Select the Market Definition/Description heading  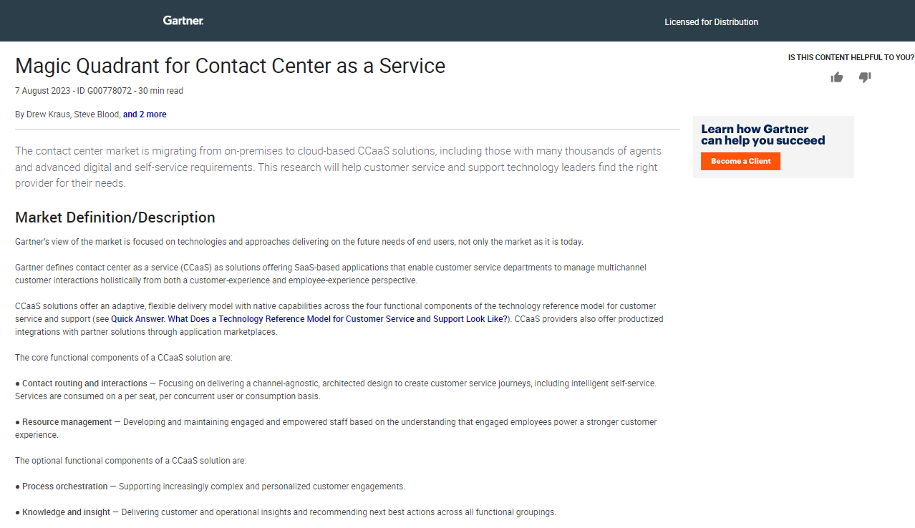click(115, 217)
